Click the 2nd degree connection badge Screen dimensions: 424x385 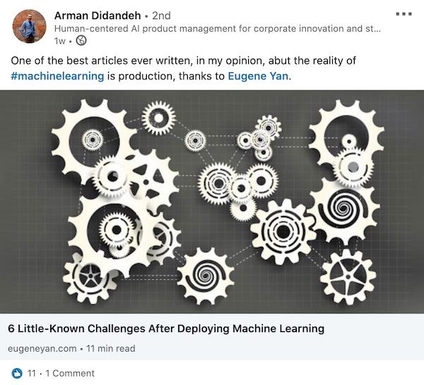[161, 16]
